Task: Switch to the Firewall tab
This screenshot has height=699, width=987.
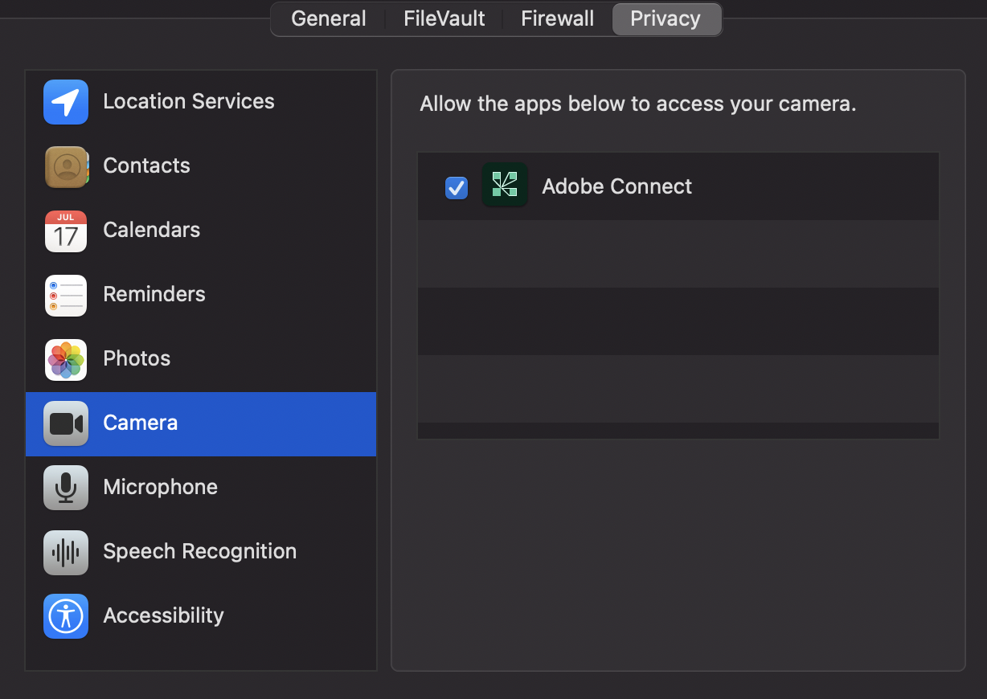Action: pos(558,18)
